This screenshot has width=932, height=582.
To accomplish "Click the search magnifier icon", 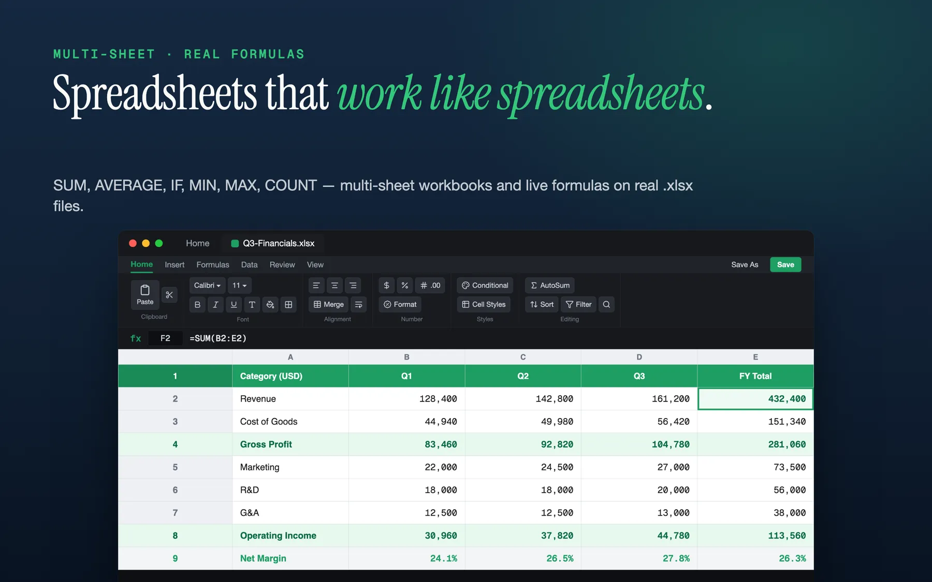I will pyautogui.click(x=606, y=305).
